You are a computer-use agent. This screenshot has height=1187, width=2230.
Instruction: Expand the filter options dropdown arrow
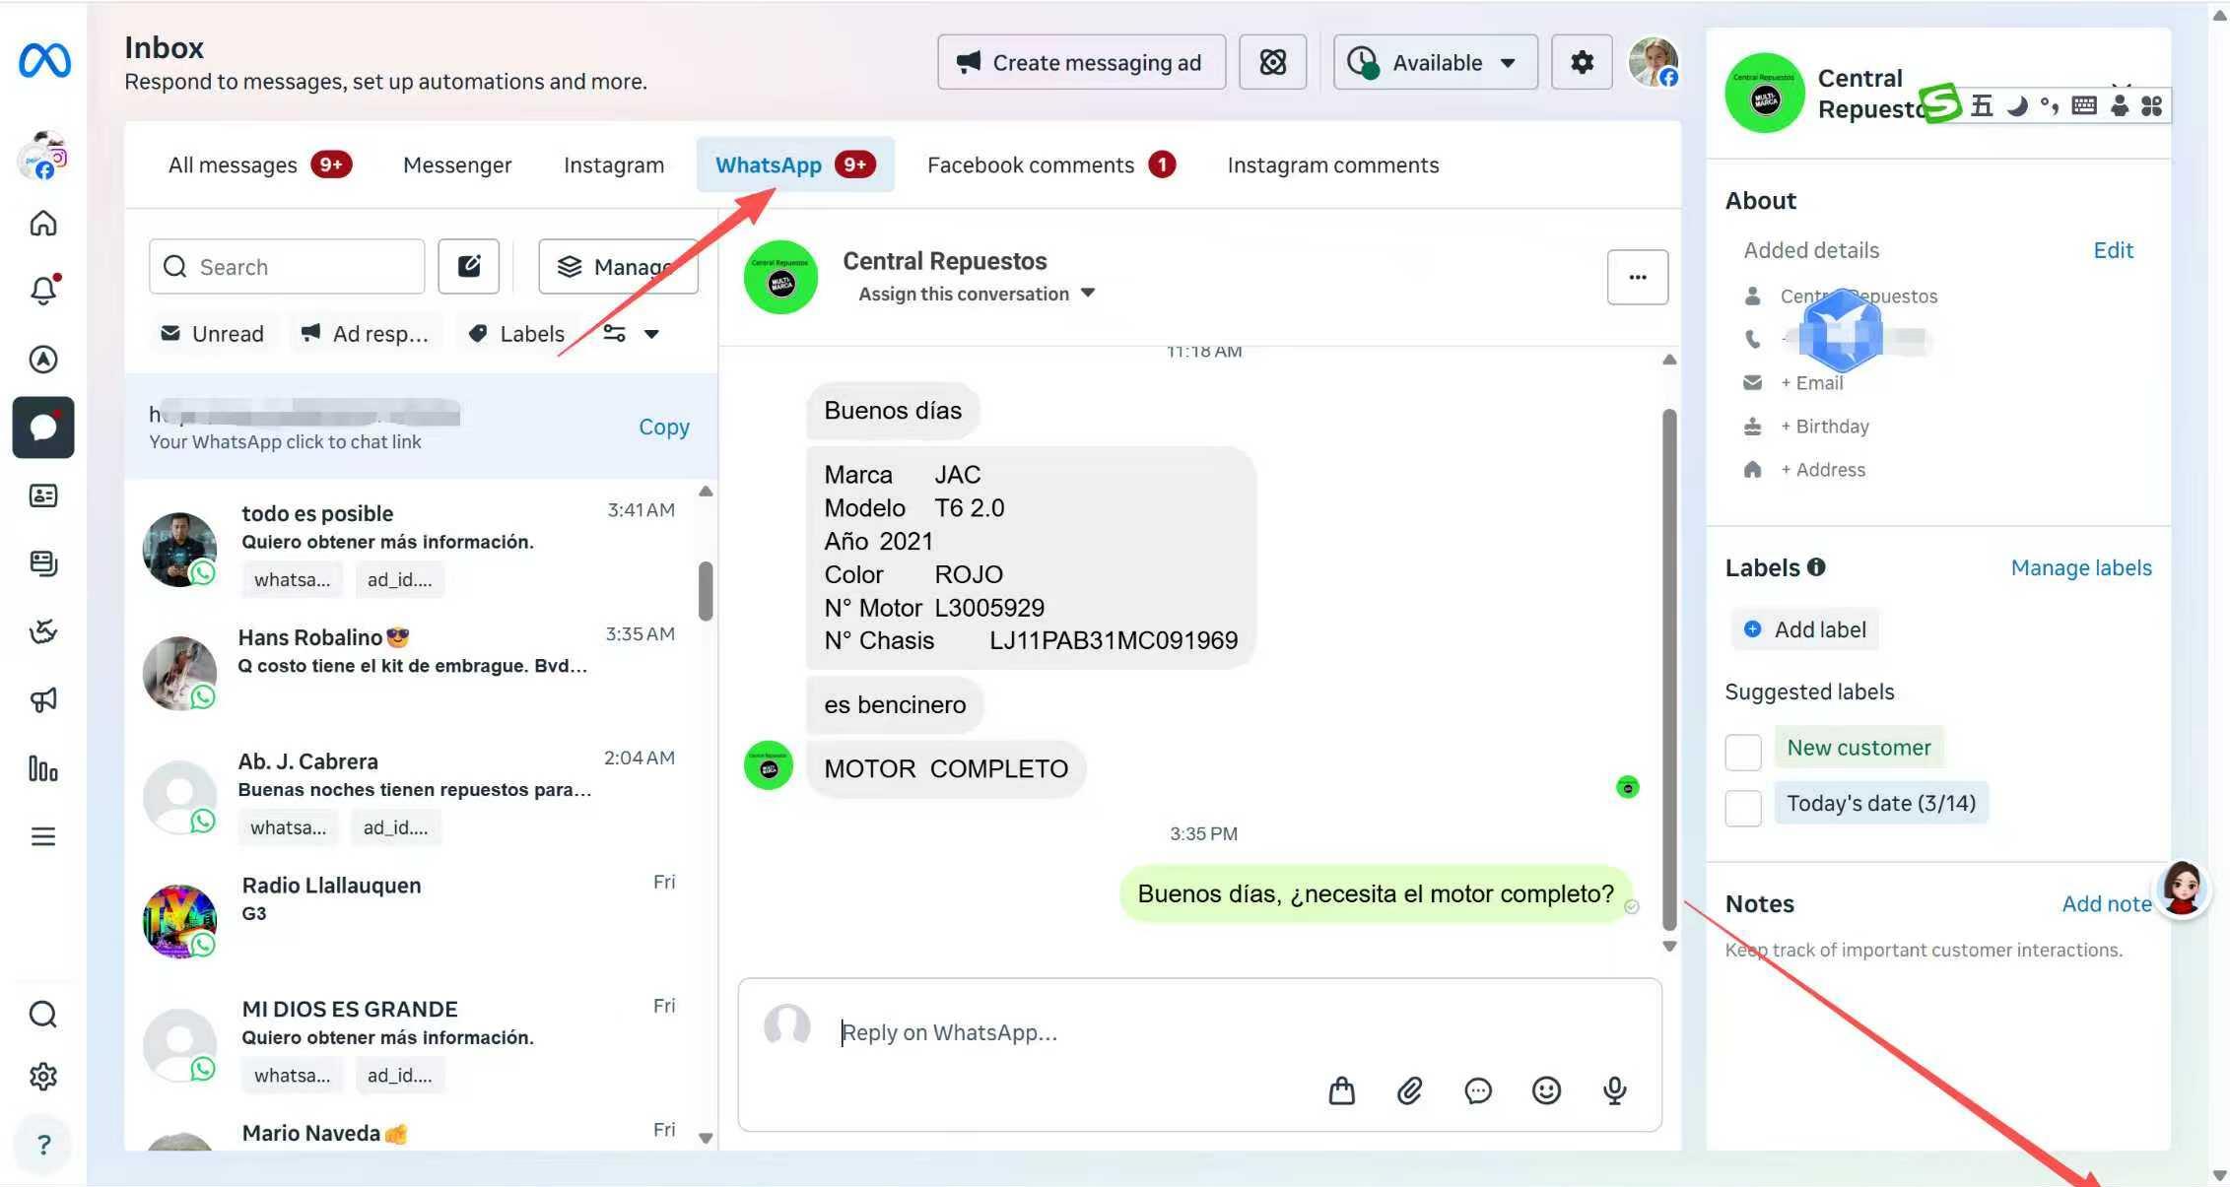651,334
